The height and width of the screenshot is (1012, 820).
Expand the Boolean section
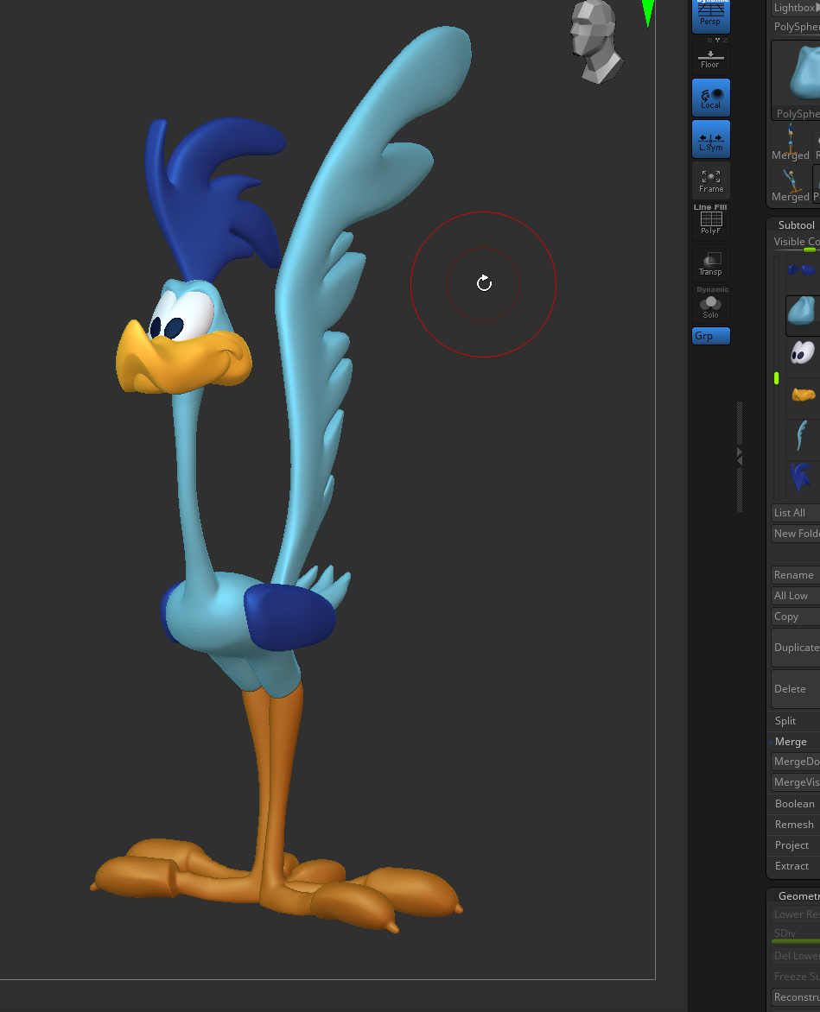(x=796, y=804)
